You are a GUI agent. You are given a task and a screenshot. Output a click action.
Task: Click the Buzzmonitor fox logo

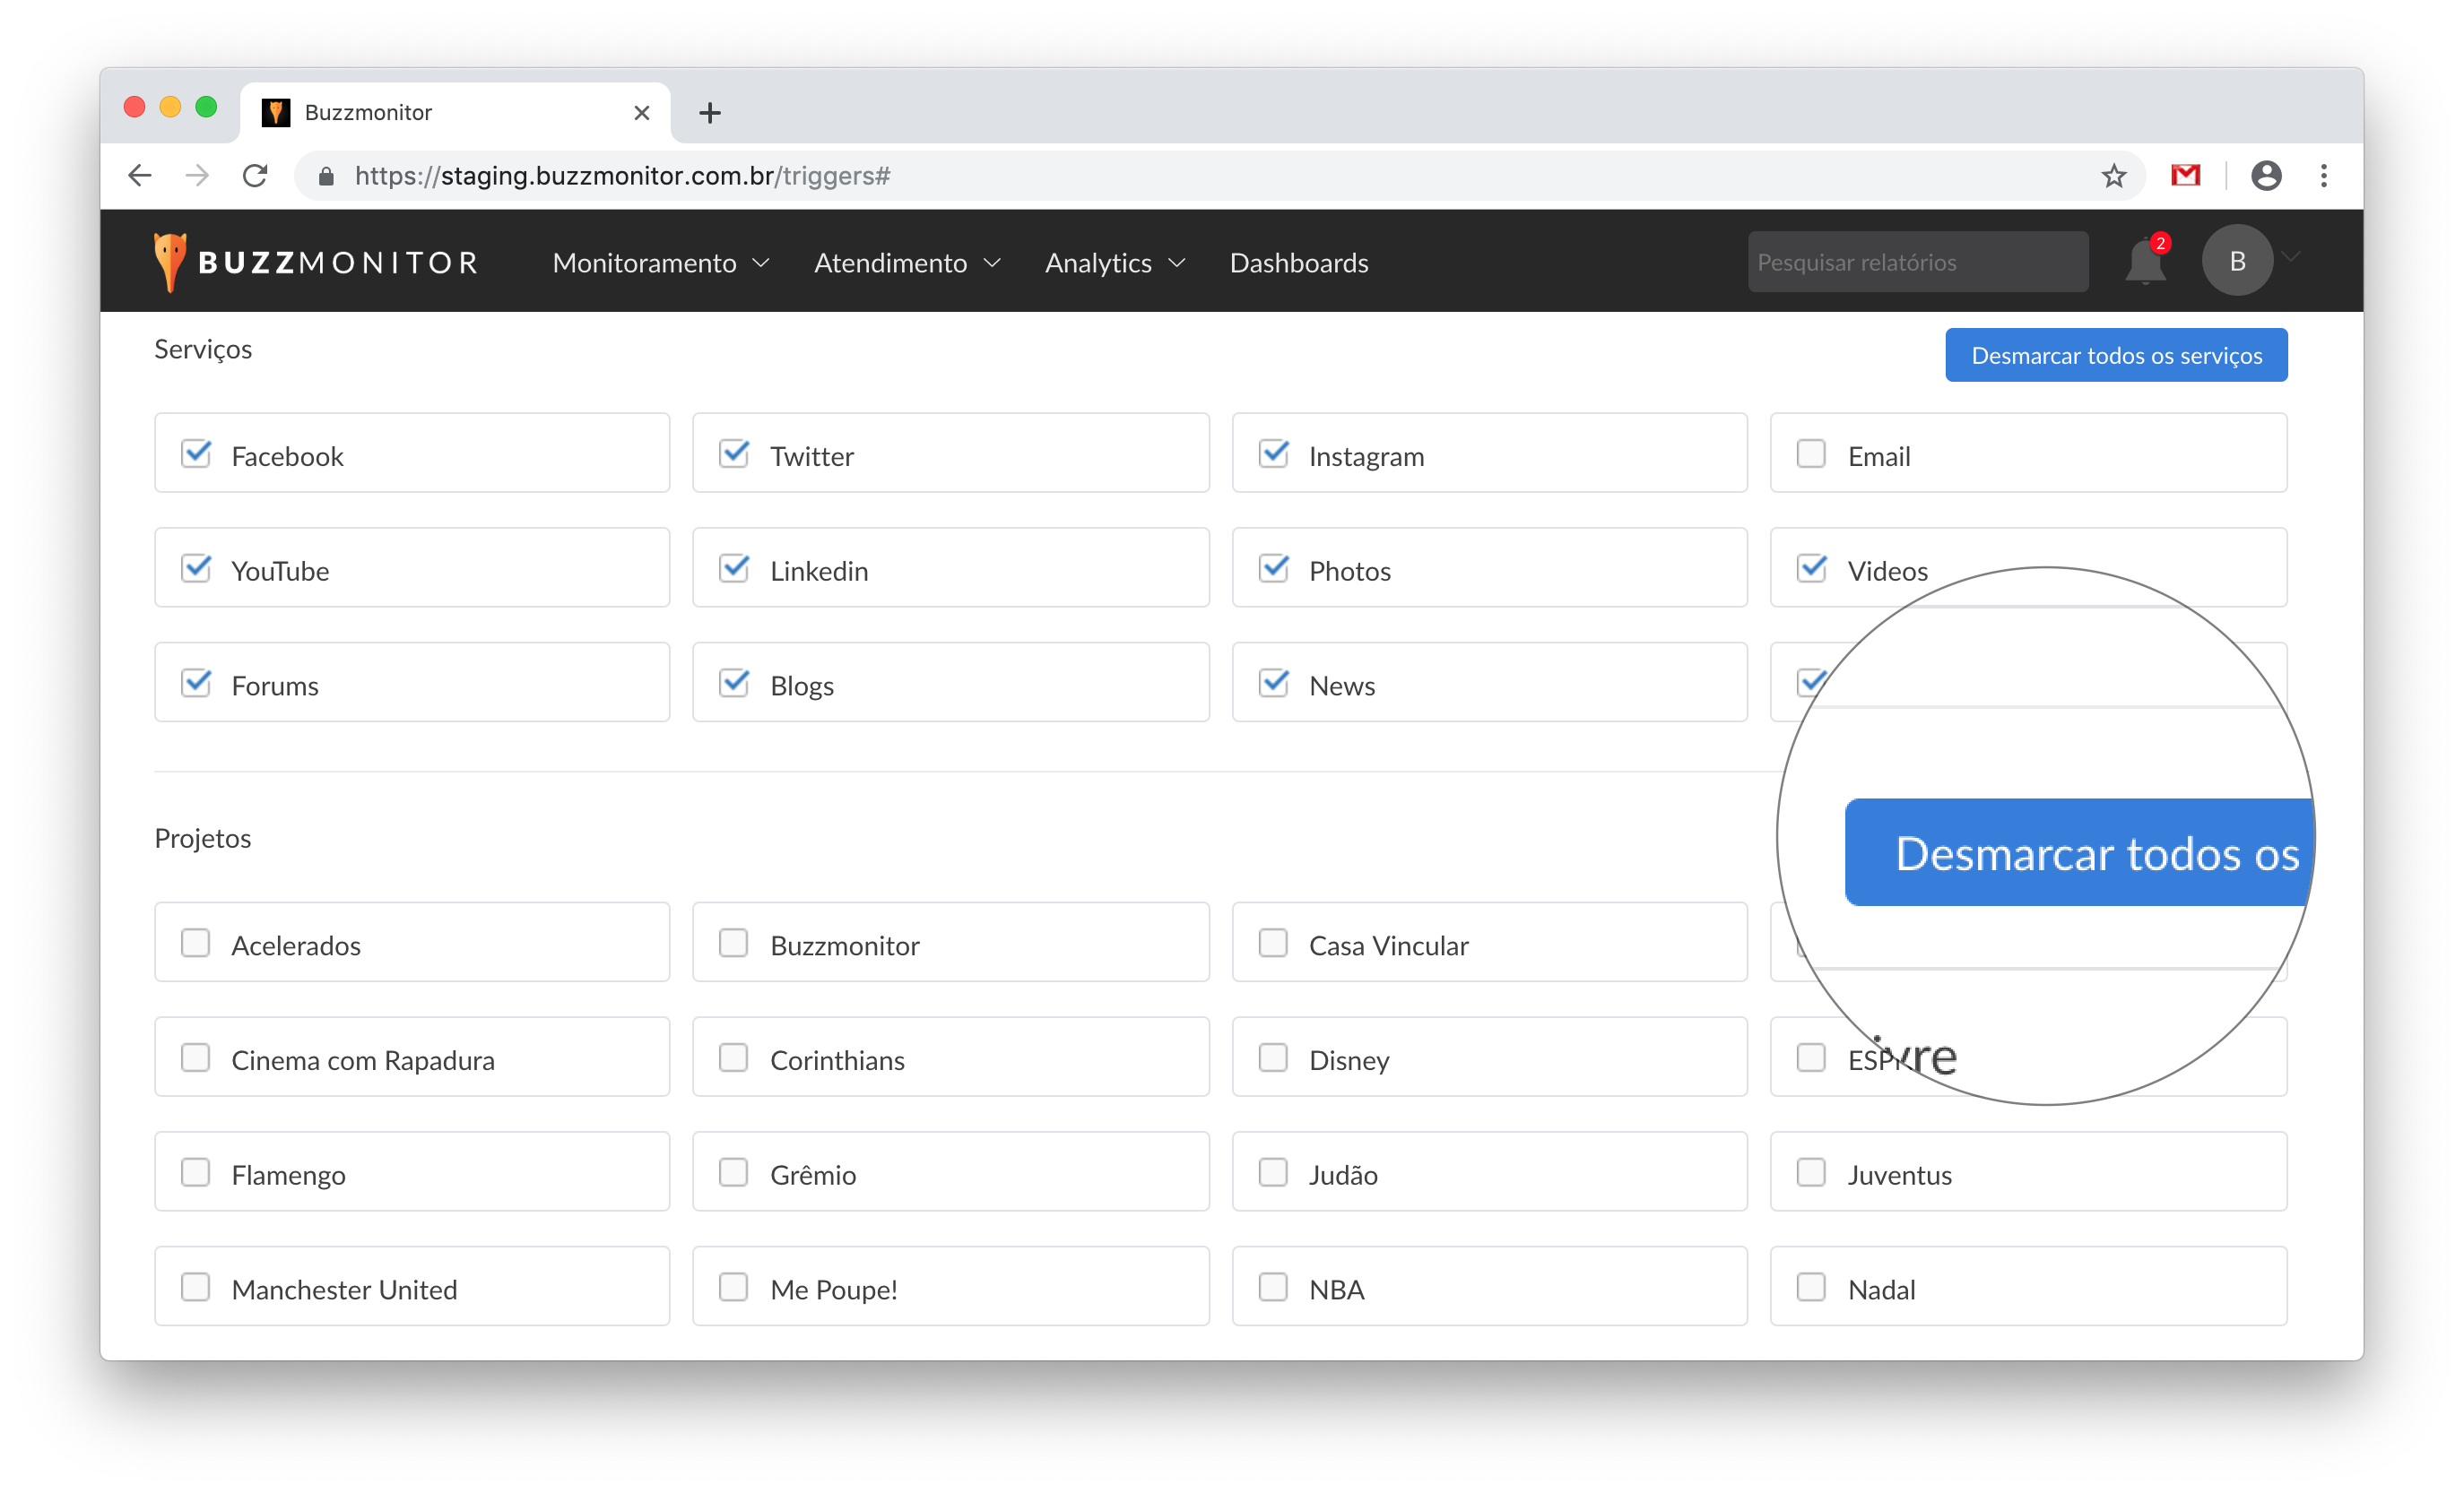(x=170, y=262)
